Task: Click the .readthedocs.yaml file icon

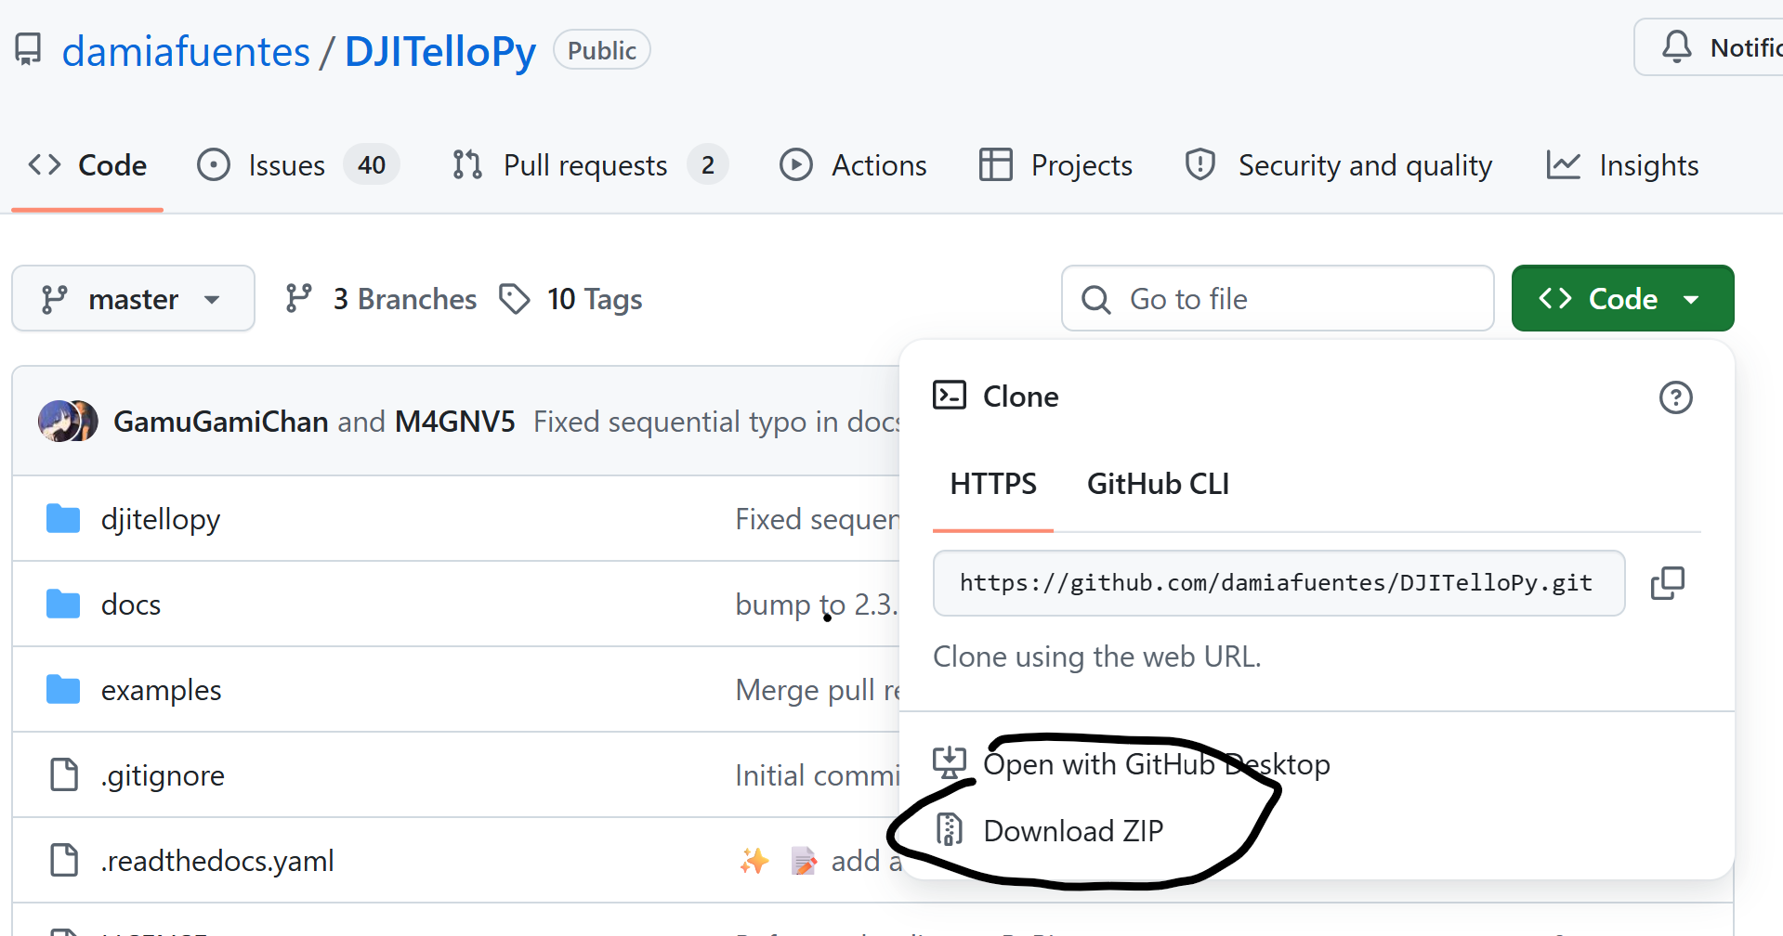Action: (x=64, y=860)
